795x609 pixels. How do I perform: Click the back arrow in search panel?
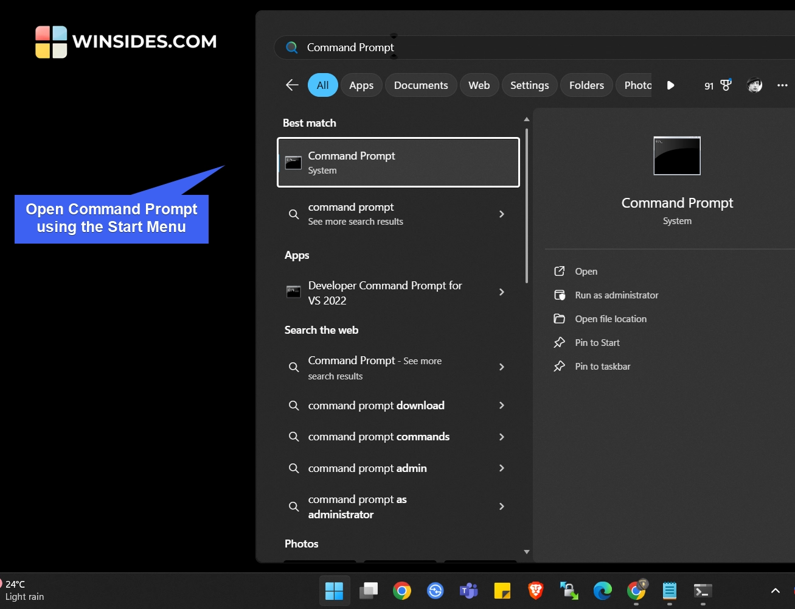pos(292,85)
